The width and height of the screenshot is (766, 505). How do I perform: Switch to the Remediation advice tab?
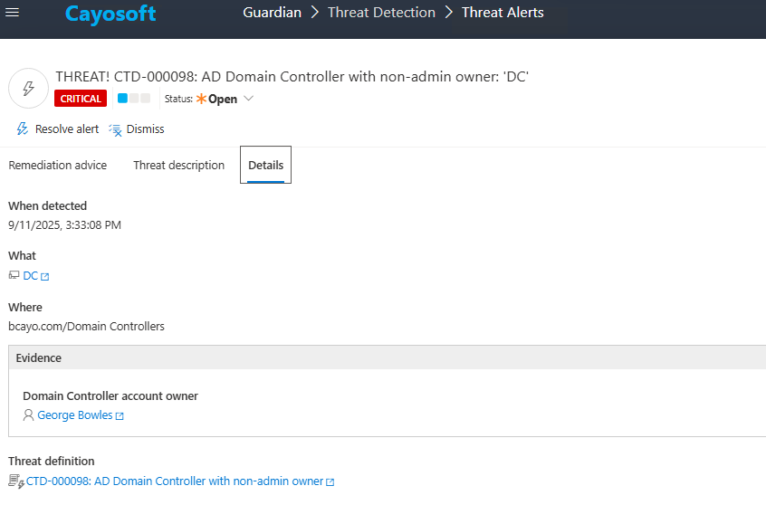(x=57, y=166)
